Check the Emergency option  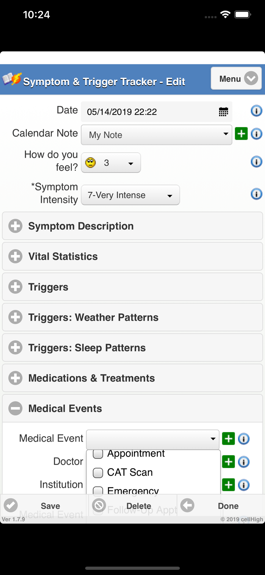tap(98, 490)
